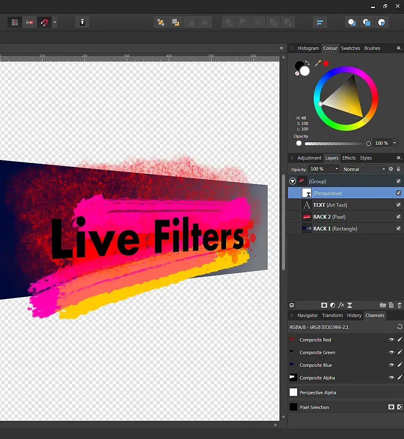The width and height of the screenshot is (404, 439).
Task: Open the Swatches tab
Action: pyautogui.click(x=350, y=48)
